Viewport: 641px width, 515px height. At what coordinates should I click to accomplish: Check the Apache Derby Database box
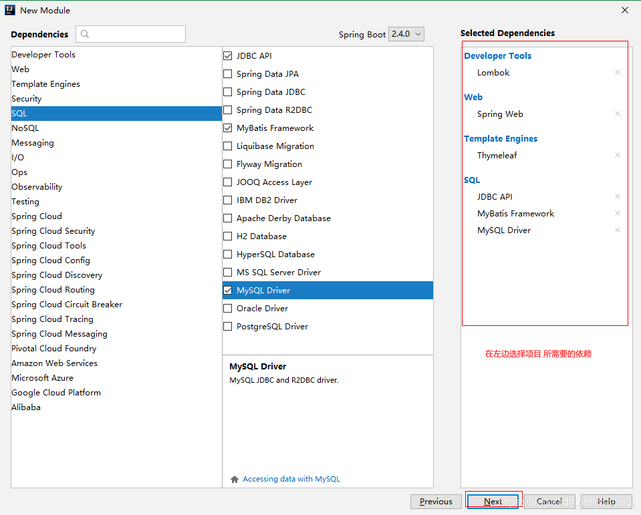point(228,218)
